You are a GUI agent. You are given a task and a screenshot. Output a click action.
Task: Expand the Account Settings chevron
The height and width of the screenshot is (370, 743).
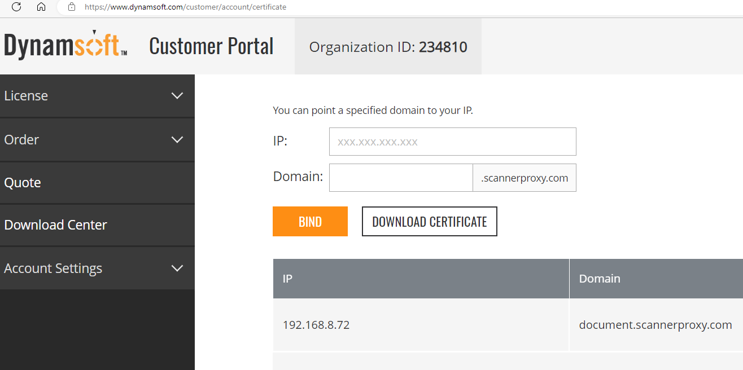(177, 268)
